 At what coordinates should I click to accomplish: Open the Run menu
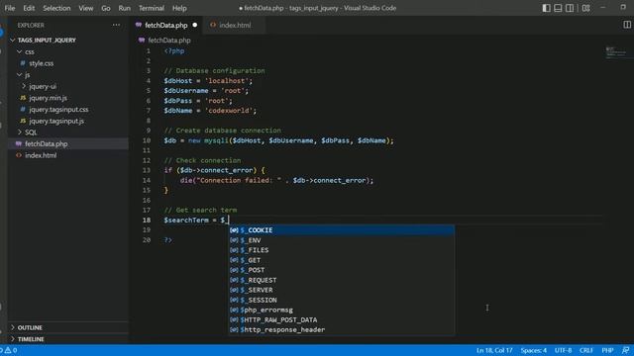[124, 8]
